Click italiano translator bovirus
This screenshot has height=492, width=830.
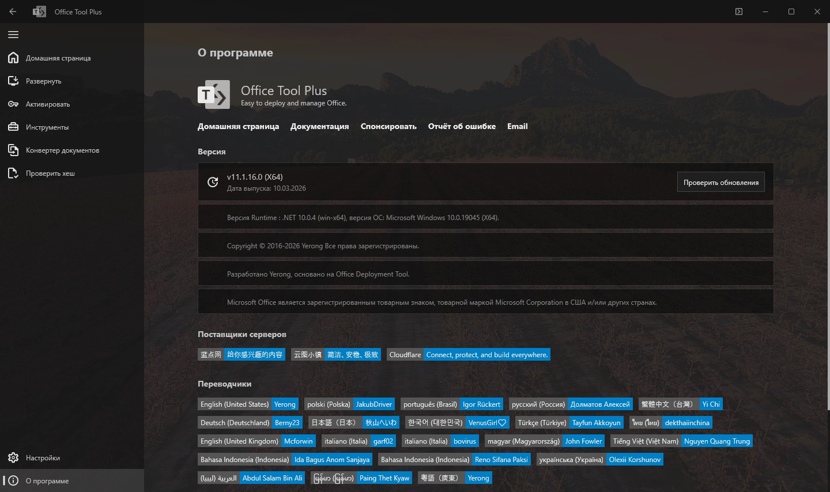coord(465,441)
